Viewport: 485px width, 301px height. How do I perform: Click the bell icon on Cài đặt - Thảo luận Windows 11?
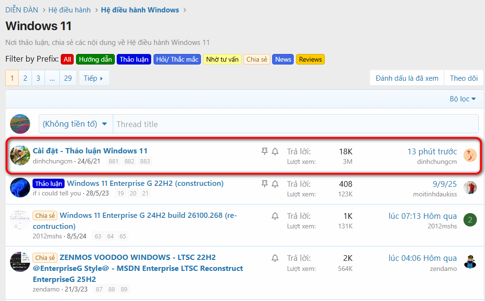point(275,151)
